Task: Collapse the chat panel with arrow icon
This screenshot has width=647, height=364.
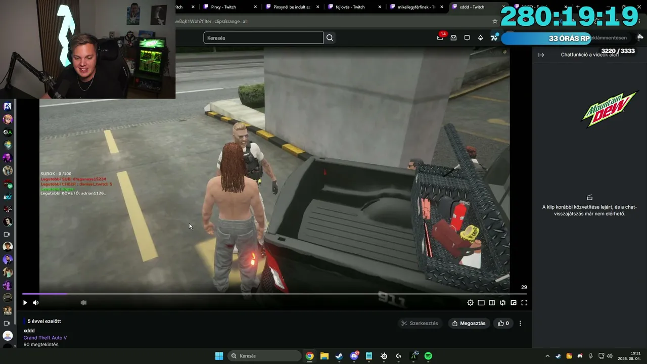Action: pos(541,55)
